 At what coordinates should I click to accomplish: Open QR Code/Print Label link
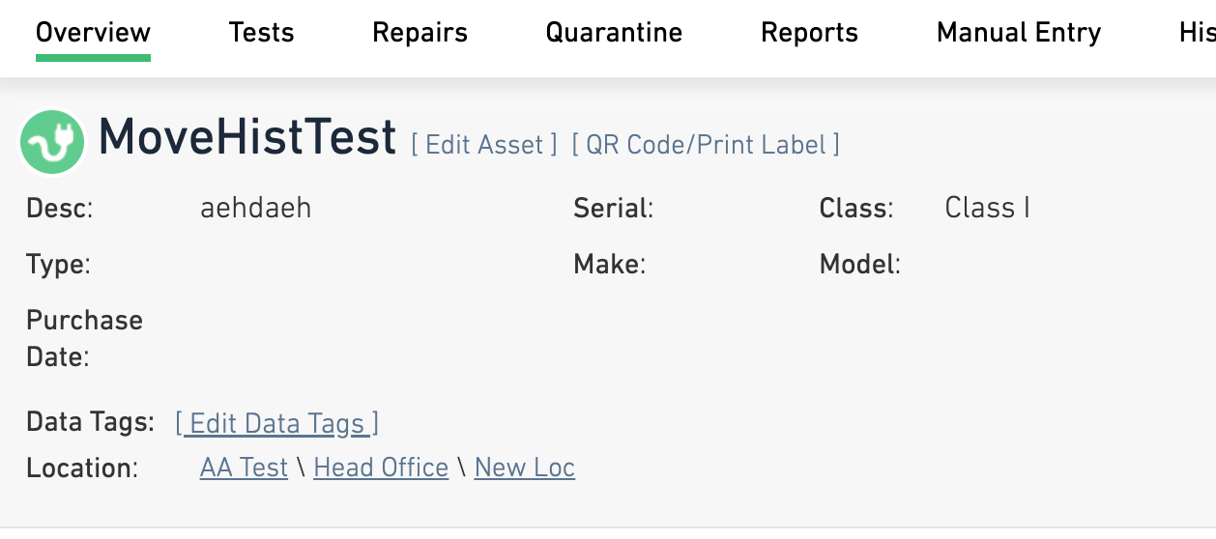[706, 145]
